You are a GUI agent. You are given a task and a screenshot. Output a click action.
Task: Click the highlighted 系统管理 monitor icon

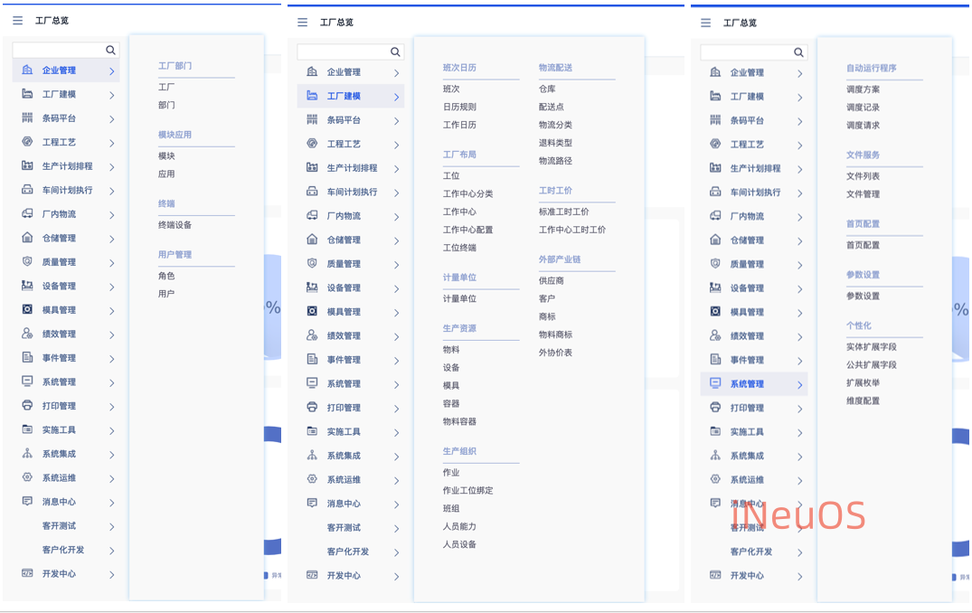pyautogui.click(x=715, y=383)
